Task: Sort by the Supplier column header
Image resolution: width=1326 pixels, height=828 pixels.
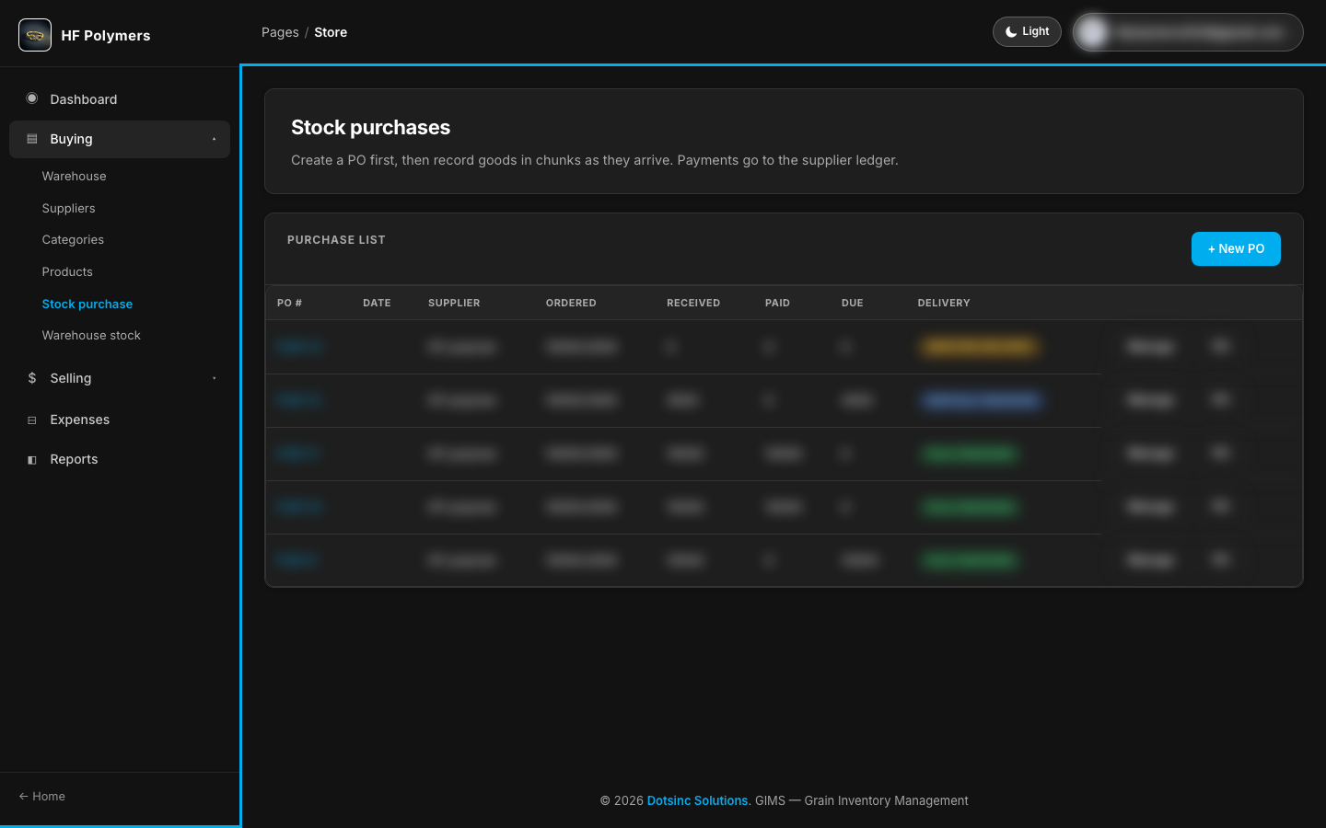Action: (x=454, y=303)
